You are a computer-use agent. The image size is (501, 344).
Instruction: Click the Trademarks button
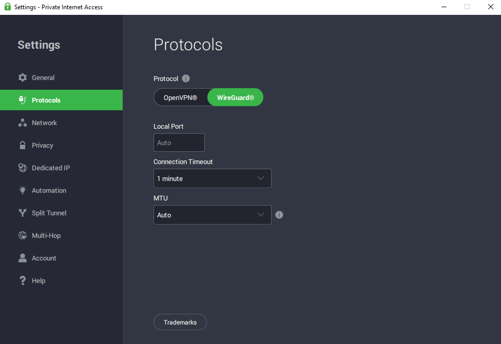[x=180, y=322]
